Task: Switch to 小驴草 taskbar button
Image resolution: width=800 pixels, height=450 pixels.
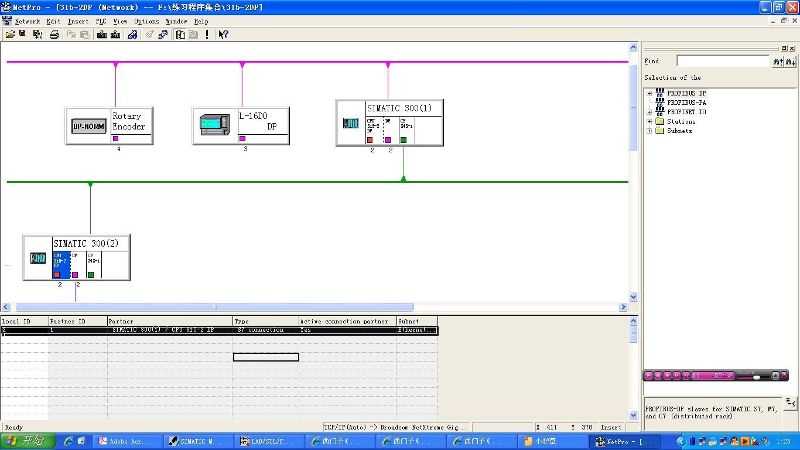Action: point(552,441)
